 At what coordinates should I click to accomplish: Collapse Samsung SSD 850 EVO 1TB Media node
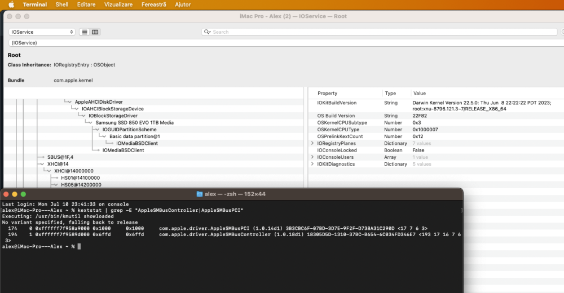[90, 123]
